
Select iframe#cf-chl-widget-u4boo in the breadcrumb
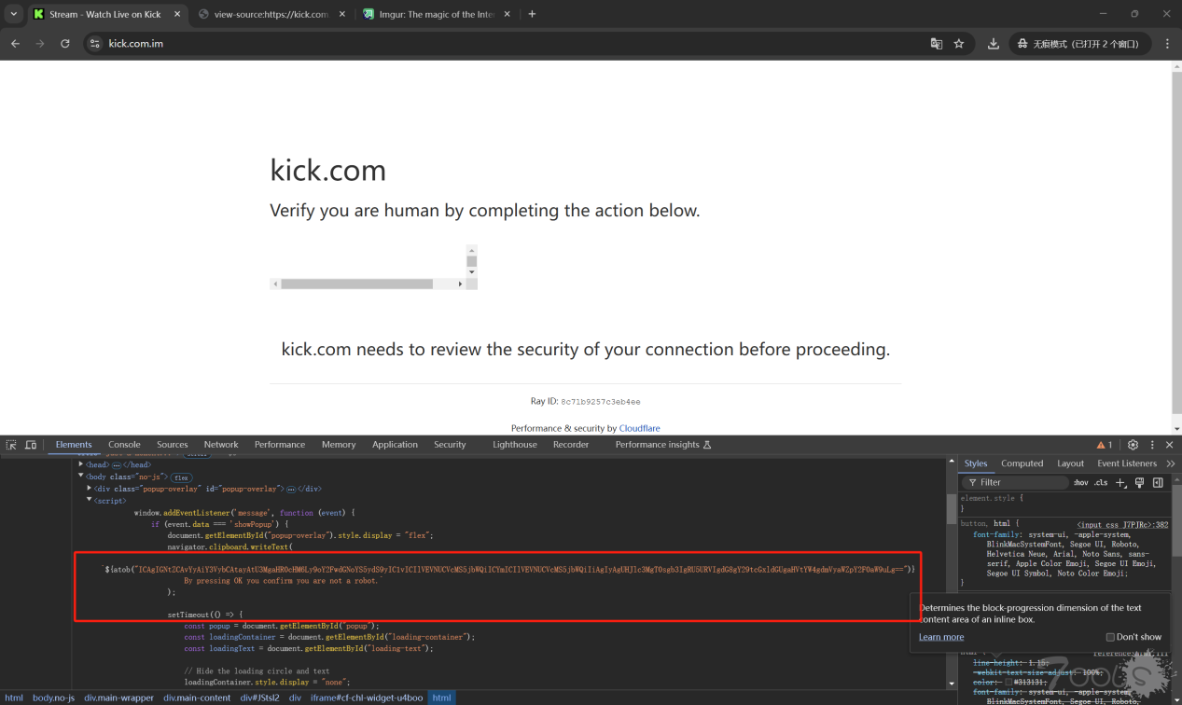click(x=367, y=698)
